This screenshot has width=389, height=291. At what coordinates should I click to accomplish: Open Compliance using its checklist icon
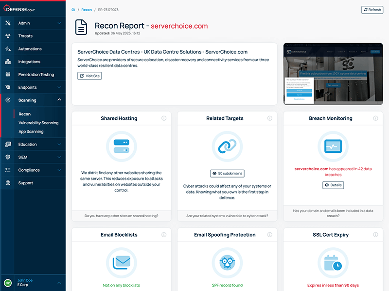8,170
